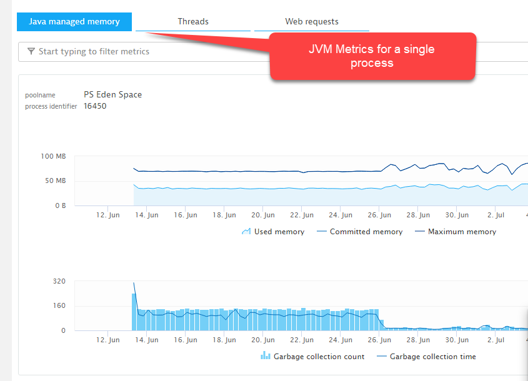The image size is (528, 381).
Task: Click the Used memory area chart icon
Action: tap(246, 232)
